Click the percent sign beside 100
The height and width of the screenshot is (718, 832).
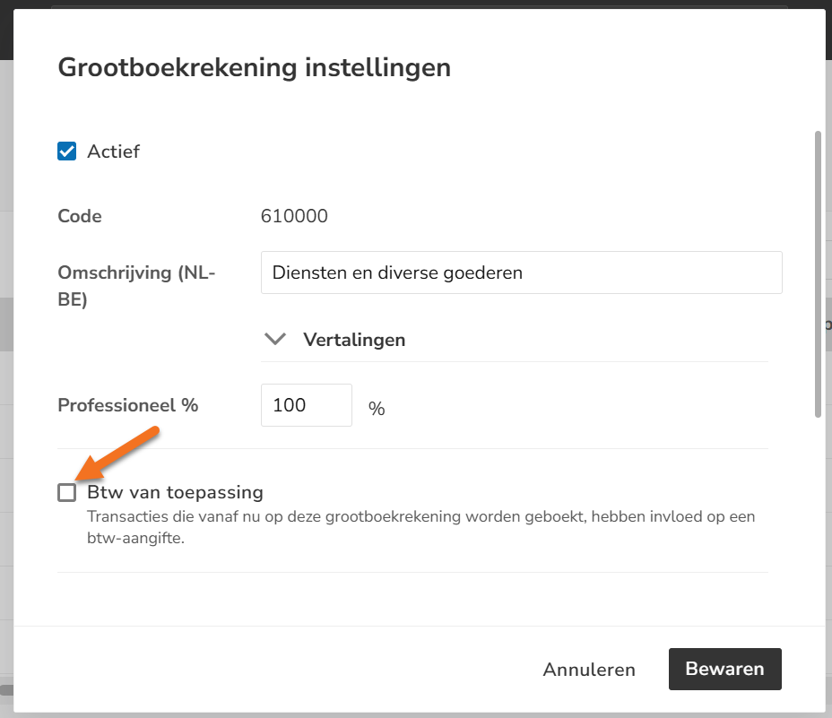tap(377, 408)
